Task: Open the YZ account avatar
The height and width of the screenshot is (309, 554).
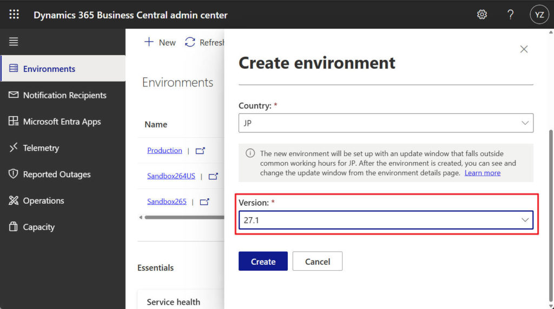Action: 539,15
